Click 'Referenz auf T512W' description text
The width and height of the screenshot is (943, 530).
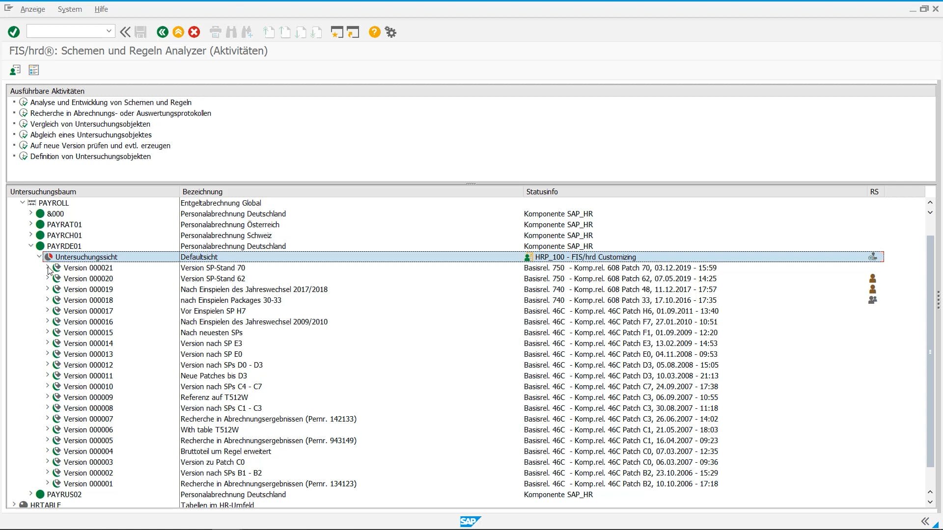[214, 397]
